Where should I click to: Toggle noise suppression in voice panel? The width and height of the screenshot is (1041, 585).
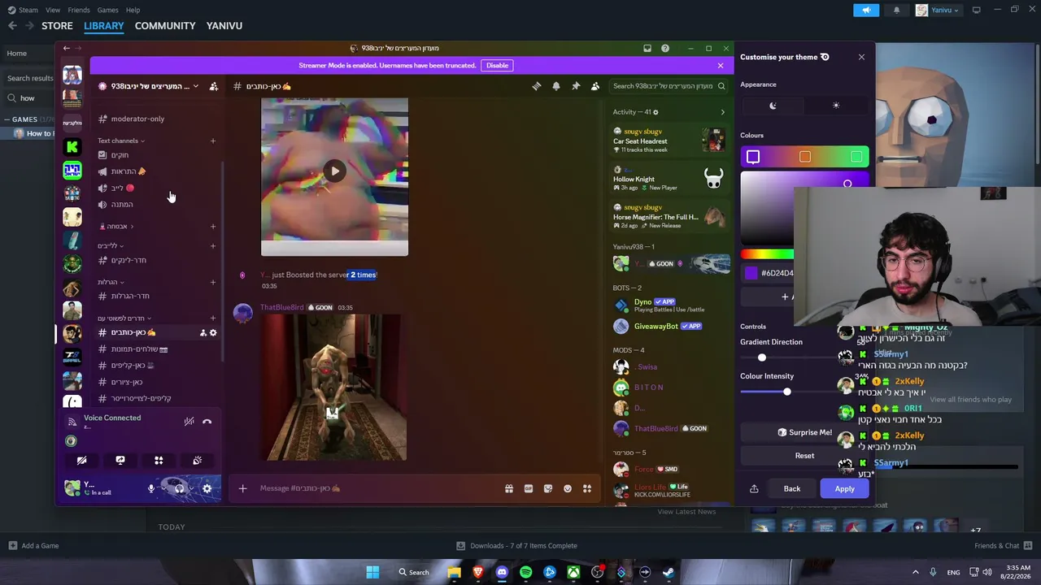(x=189, y=422)
